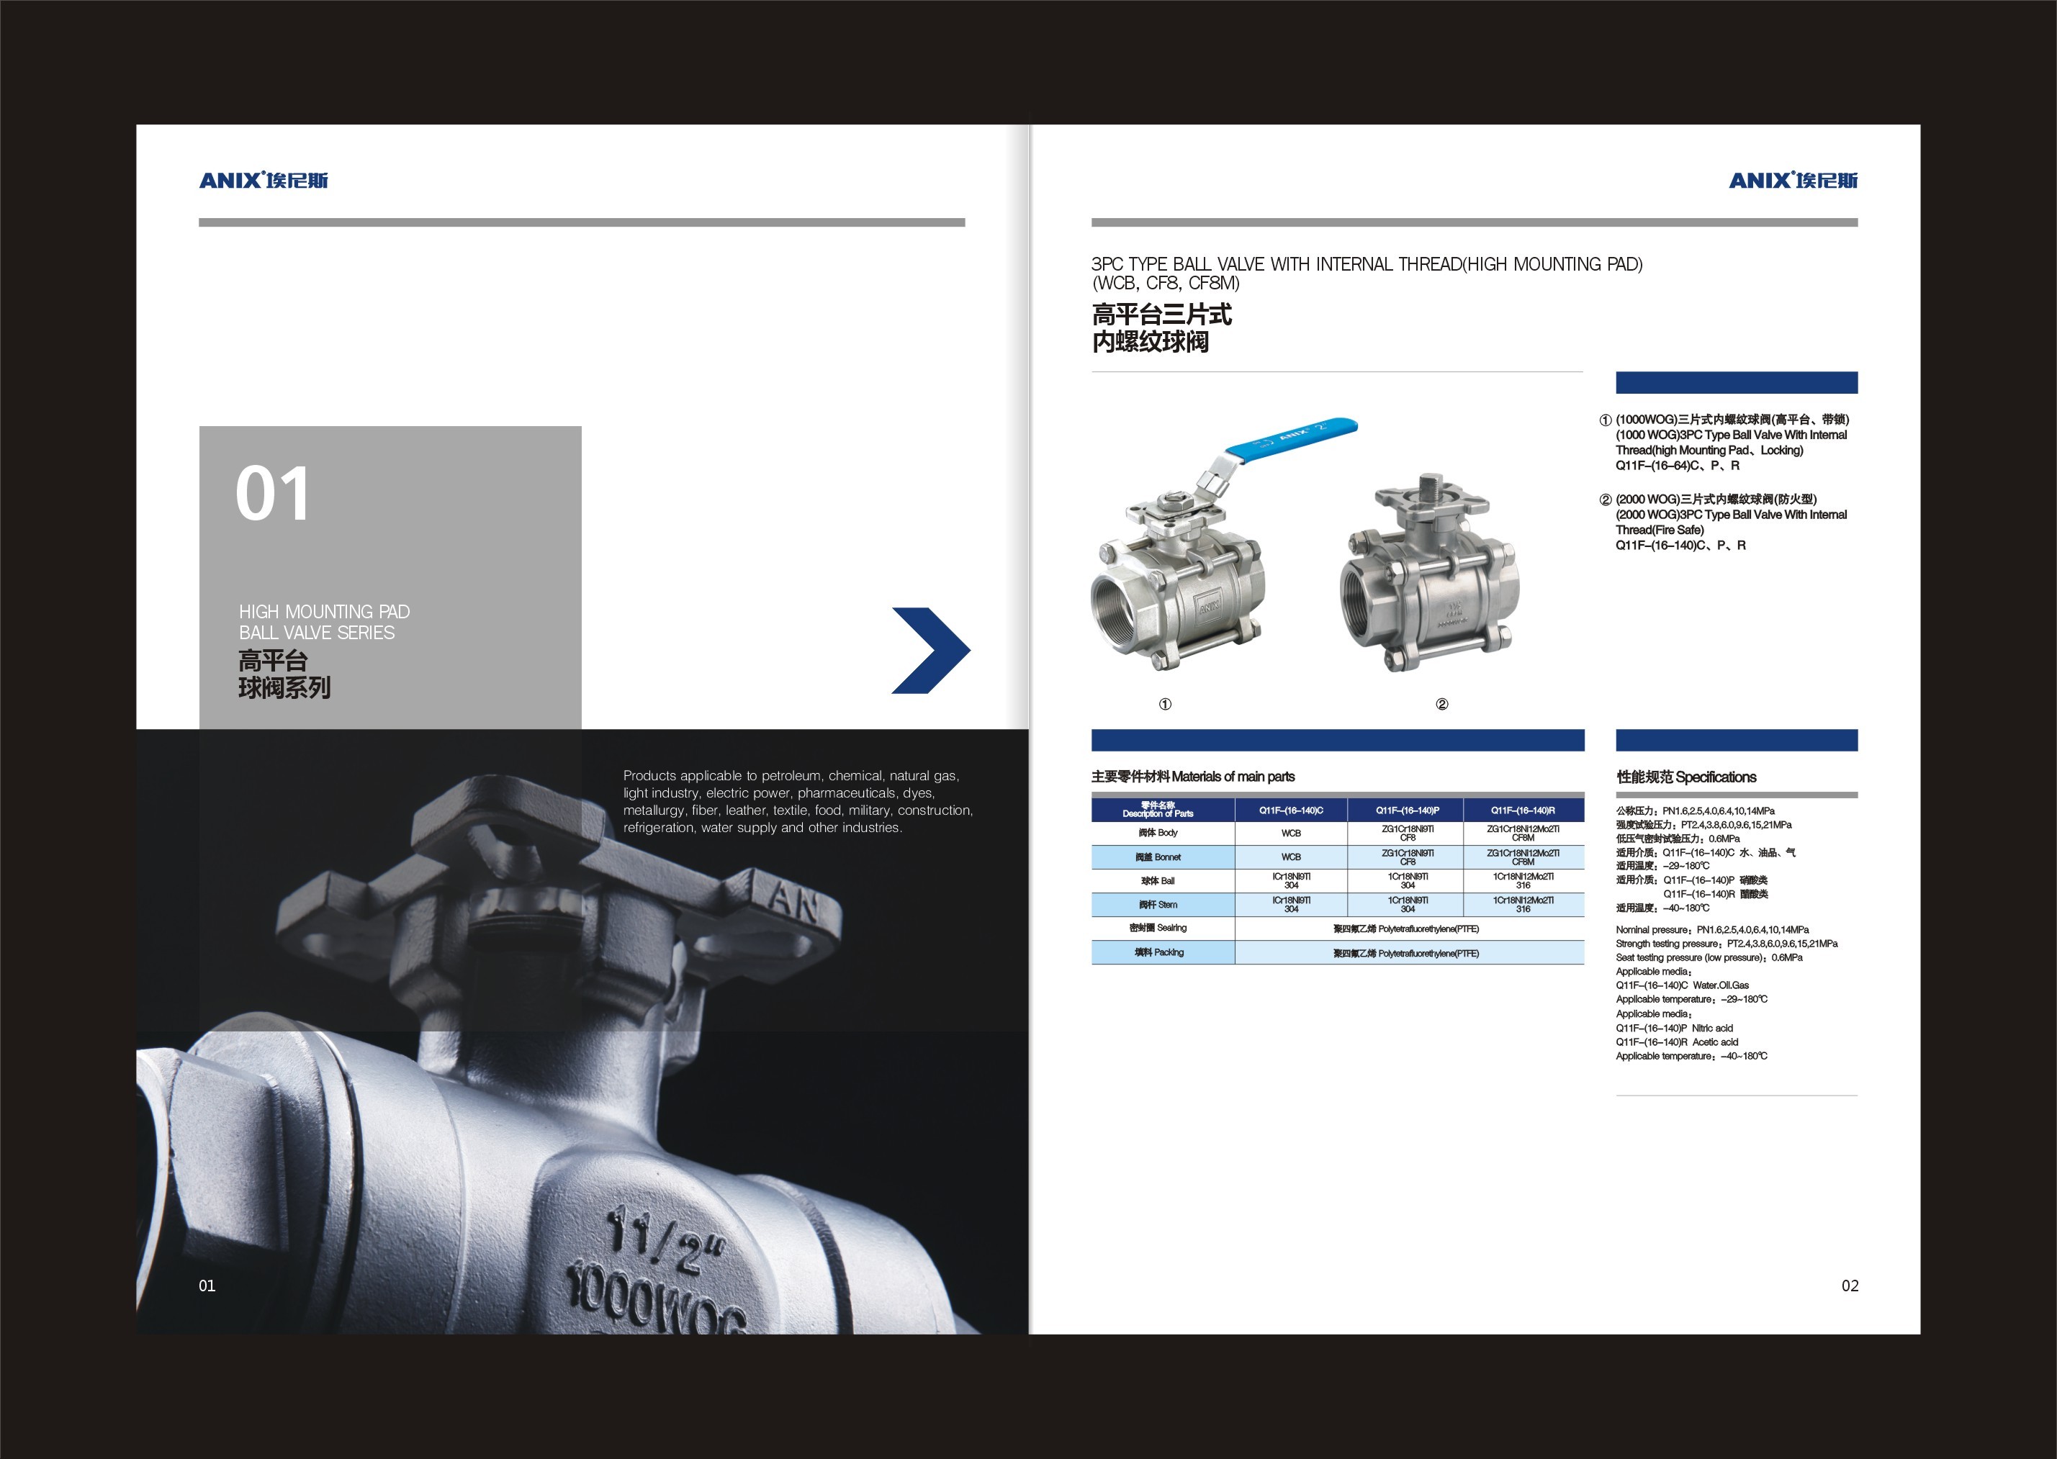Click the ANIX logo on the left page

tap(264, 180)
